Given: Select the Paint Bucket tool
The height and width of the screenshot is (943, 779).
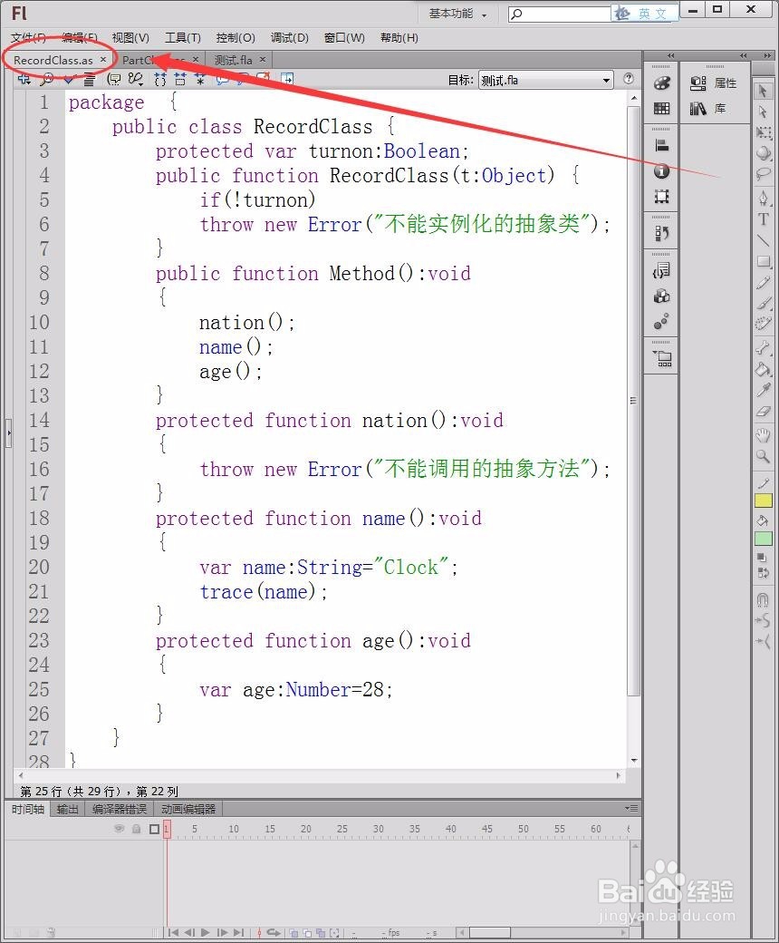Looking at the screenshot, I should pos(763,369).
